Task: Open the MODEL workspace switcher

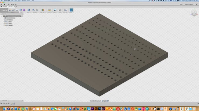Action: 4,10
